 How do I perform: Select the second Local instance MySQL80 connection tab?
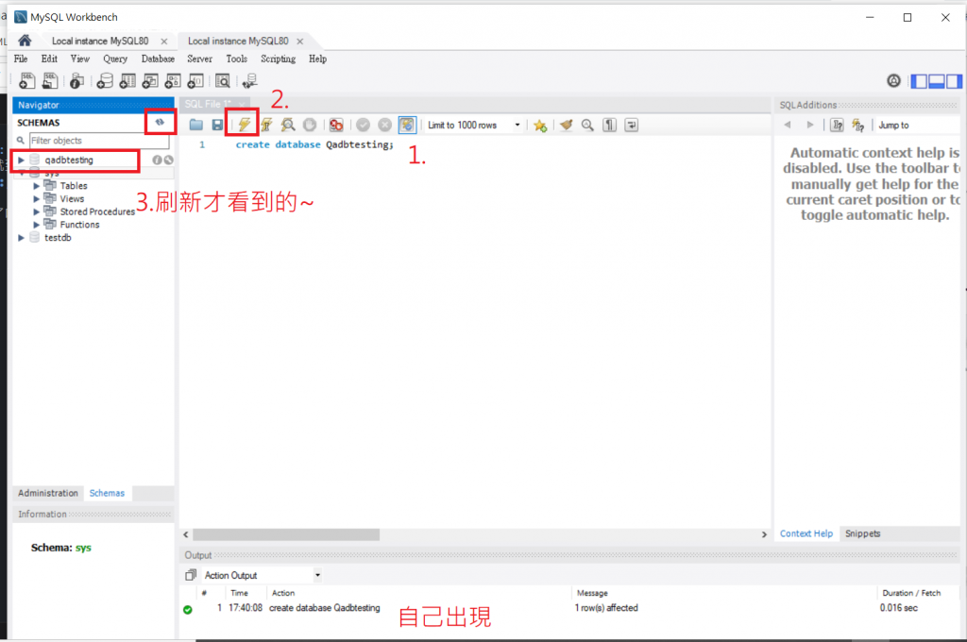[238, 41]
